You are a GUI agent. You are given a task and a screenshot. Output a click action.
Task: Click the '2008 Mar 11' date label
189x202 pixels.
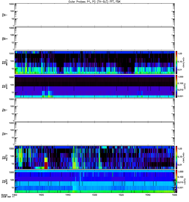[x=8, y=197]
